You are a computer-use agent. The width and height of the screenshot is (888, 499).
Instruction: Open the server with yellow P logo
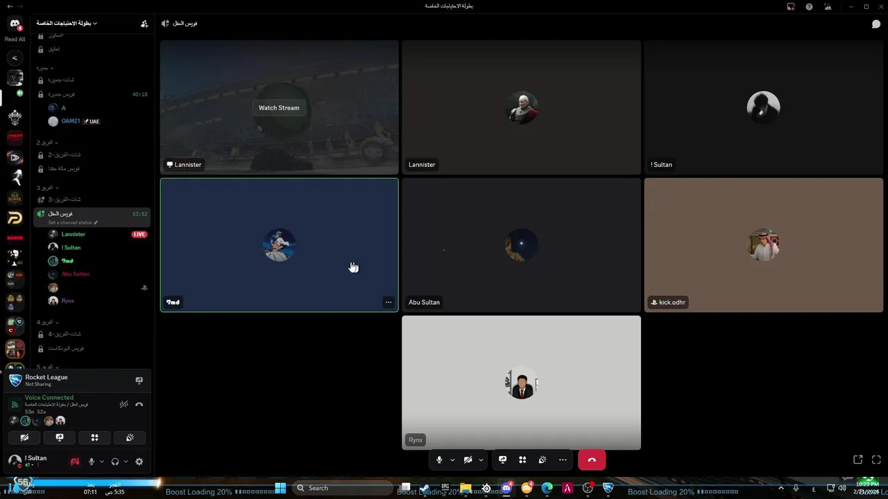15,218
